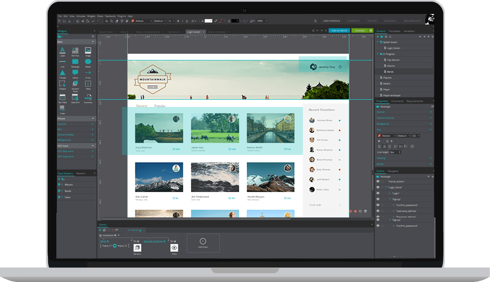Select the Ellipse widget
Viewport: 490px width, 282px height.
(88, 62)
